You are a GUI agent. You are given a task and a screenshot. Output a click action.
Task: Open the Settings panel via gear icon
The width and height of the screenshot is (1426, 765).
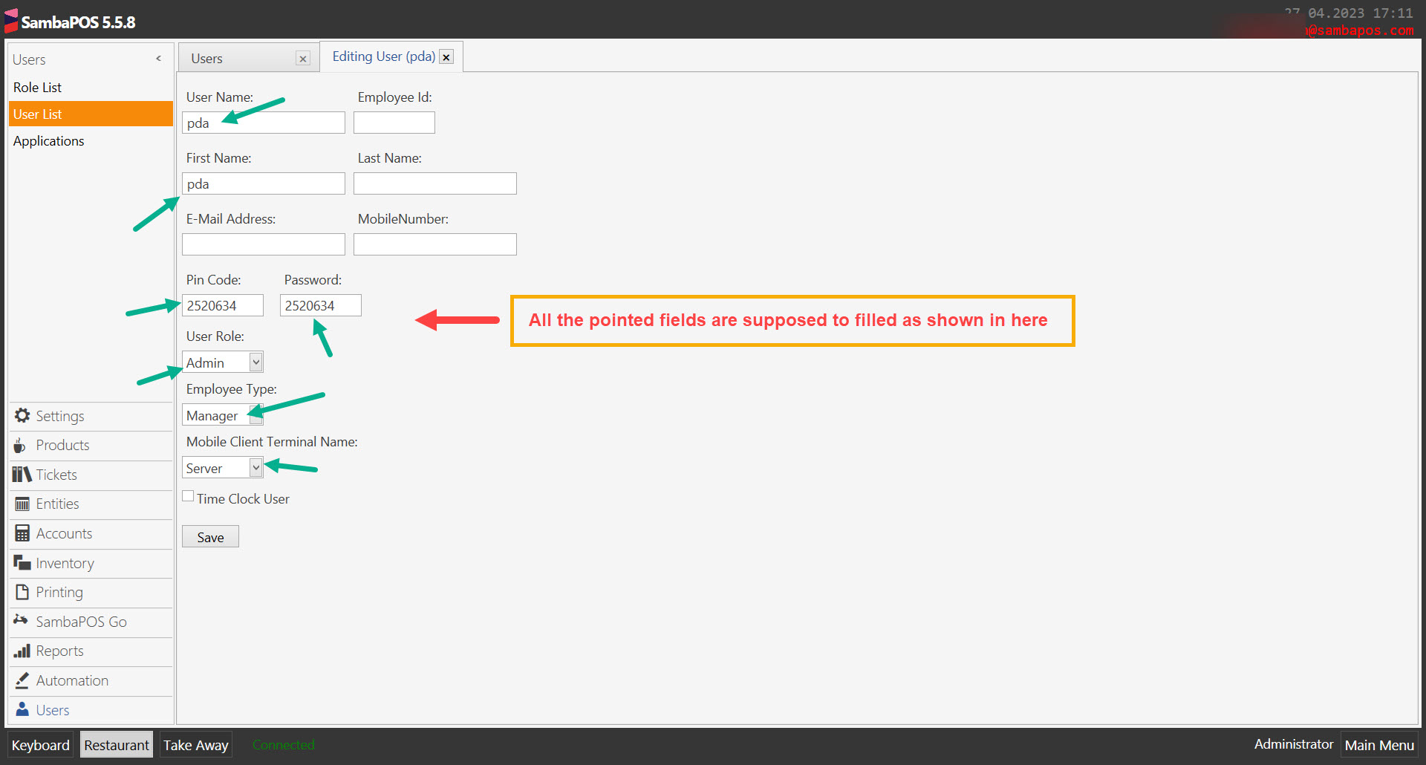(22, 416)
